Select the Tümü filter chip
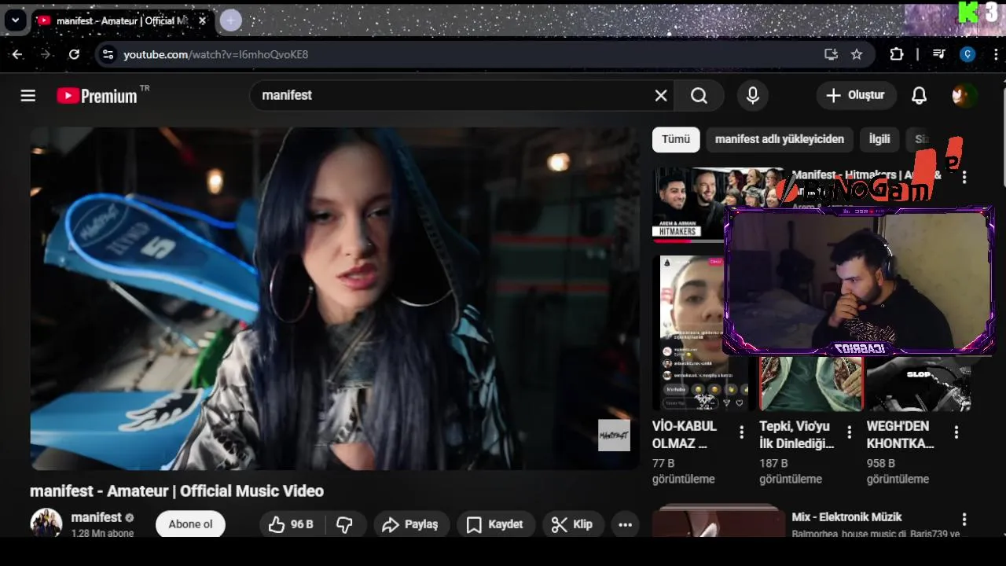This screenshot has width=1006, height=566. tap(676, 139)
